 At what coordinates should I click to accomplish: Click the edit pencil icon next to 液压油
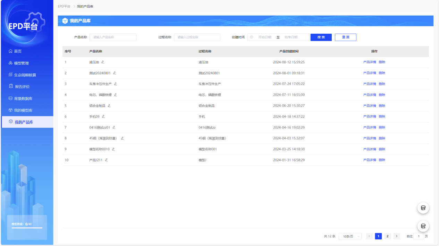(x=103, y=62)
